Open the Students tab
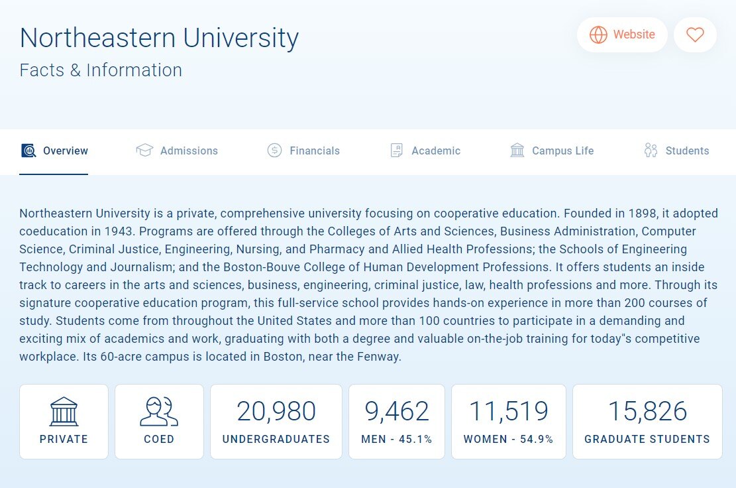 [687, 151]
